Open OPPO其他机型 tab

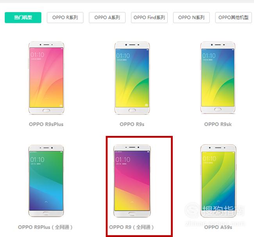tap(233, 18)
